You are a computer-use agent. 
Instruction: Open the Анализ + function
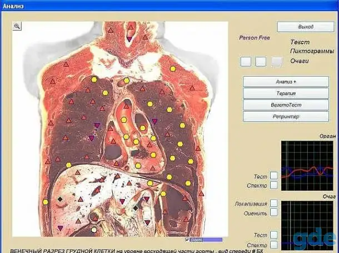tap(286, 82)
